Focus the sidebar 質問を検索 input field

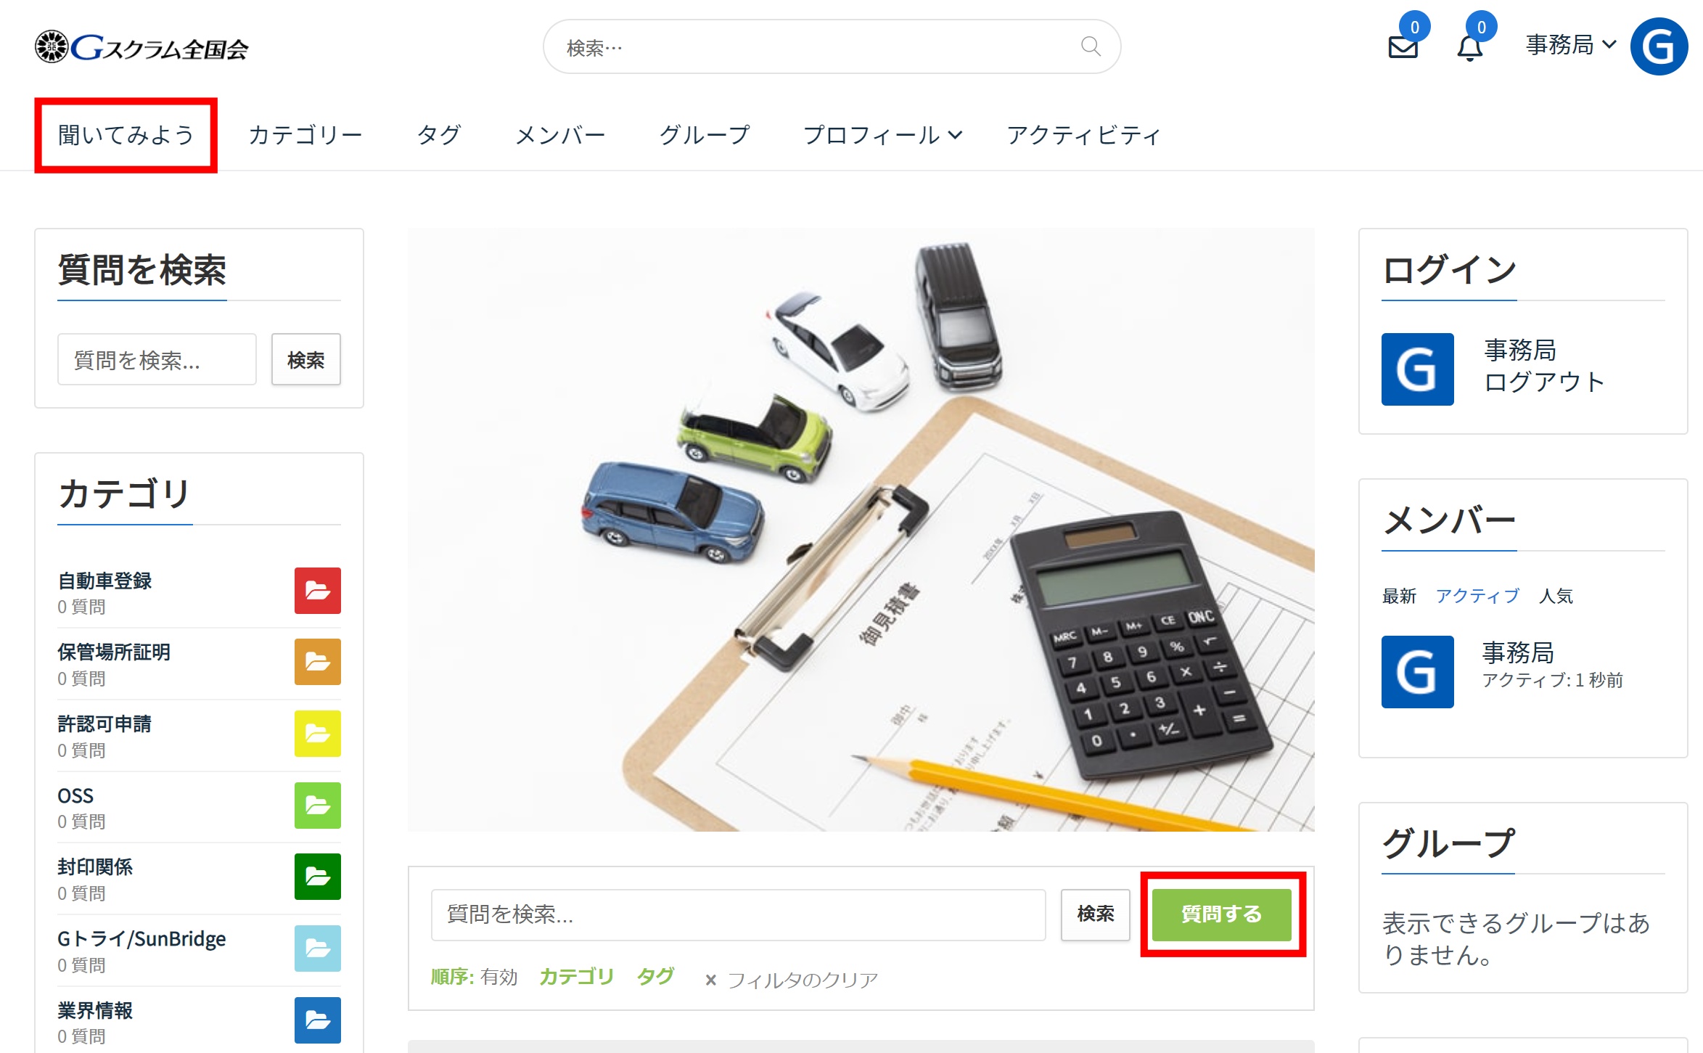[x=157, y=359]
